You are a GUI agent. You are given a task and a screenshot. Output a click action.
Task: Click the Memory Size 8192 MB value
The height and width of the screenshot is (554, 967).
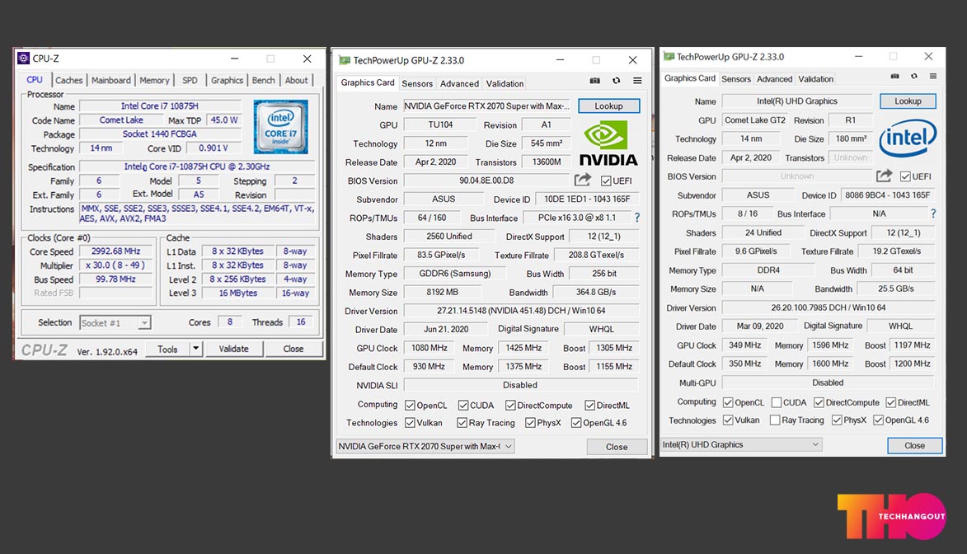point(443,292)
